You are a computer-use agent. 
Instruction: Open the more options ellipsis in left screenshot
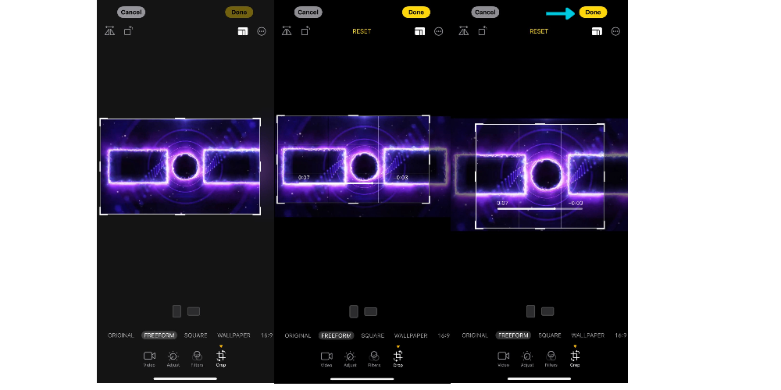pos(262,31)
